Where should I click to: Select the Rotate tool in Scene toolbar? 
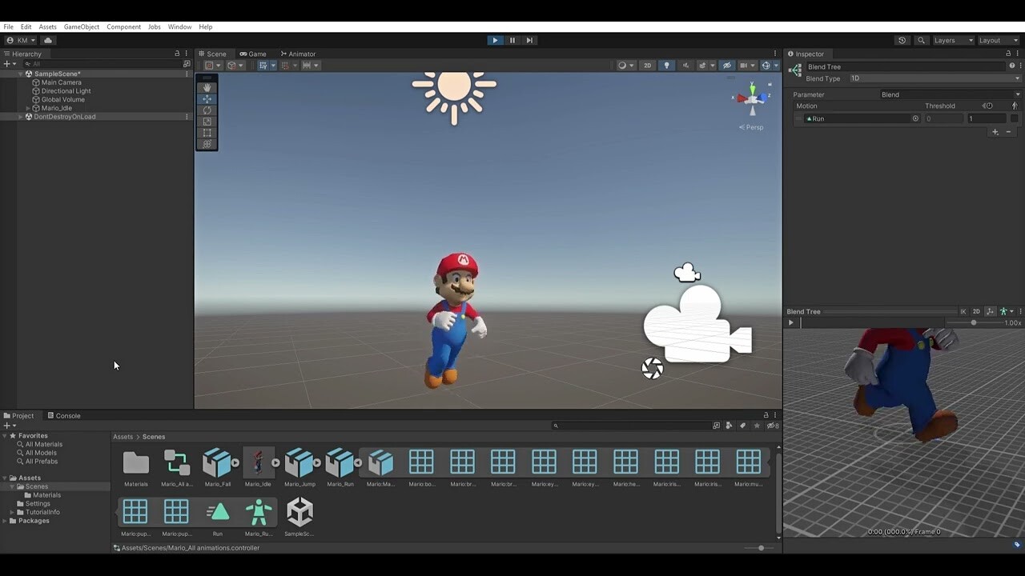pyautogui.click(x=207, y=110)
